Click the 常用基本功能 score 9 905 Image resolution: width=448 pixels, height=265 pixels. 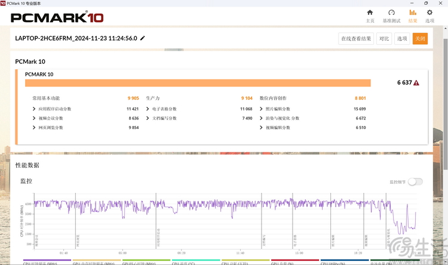pos(133,98)
